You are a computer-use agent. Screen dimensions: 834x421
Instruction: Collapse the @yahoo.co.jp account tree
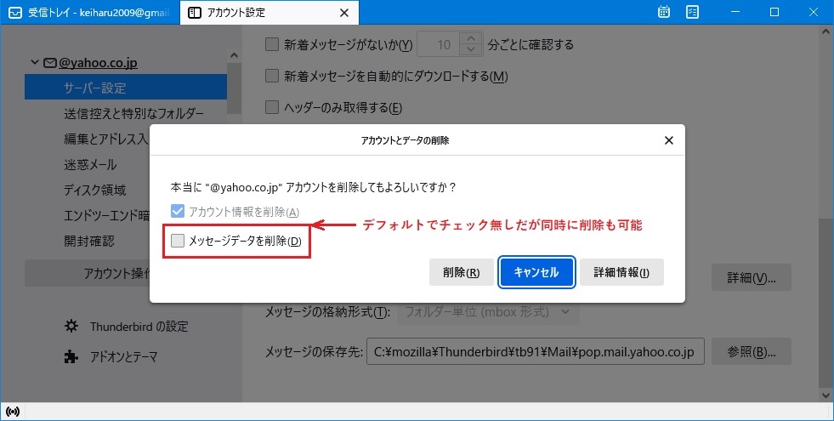[x=34, y=63]
